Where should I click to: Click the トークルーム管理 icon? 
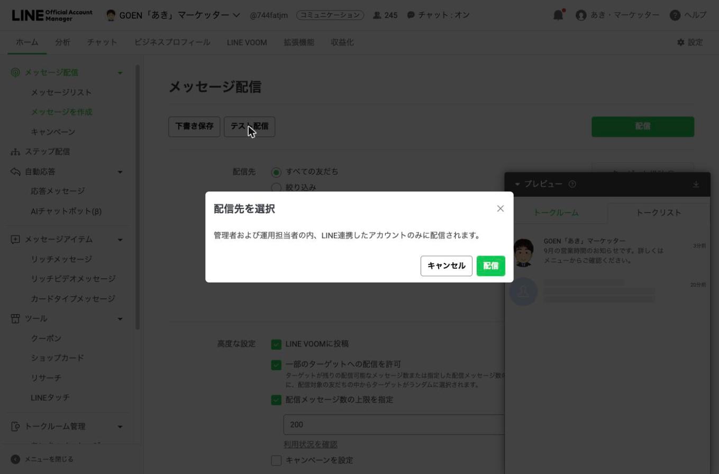click(15, 426)
